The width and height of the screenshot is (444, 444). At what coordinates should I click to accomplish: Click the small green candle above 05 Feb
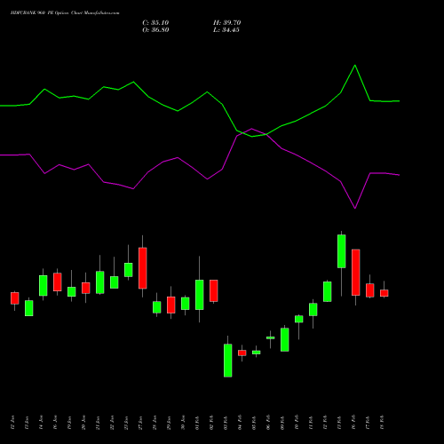tap(257, 353)
